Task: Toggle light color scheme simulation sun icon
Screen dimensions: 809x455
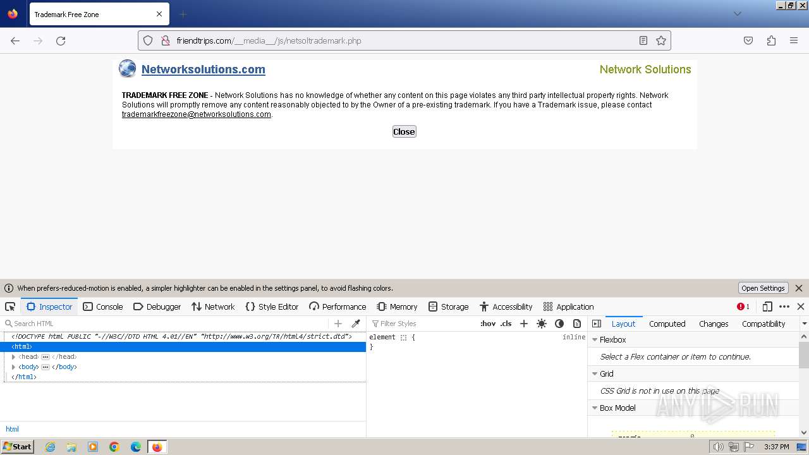Action: click(542, 324)
